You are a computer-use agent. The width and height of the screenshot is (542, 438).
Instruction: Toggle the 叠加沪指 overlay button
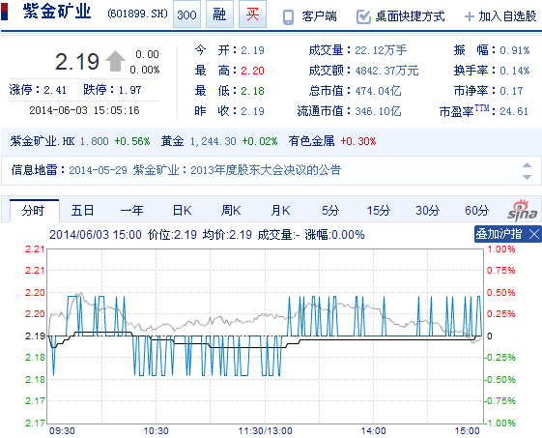coord(499,234)
